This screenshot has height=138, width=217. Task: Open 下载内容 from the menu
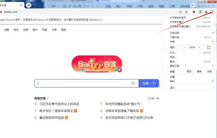189,37
